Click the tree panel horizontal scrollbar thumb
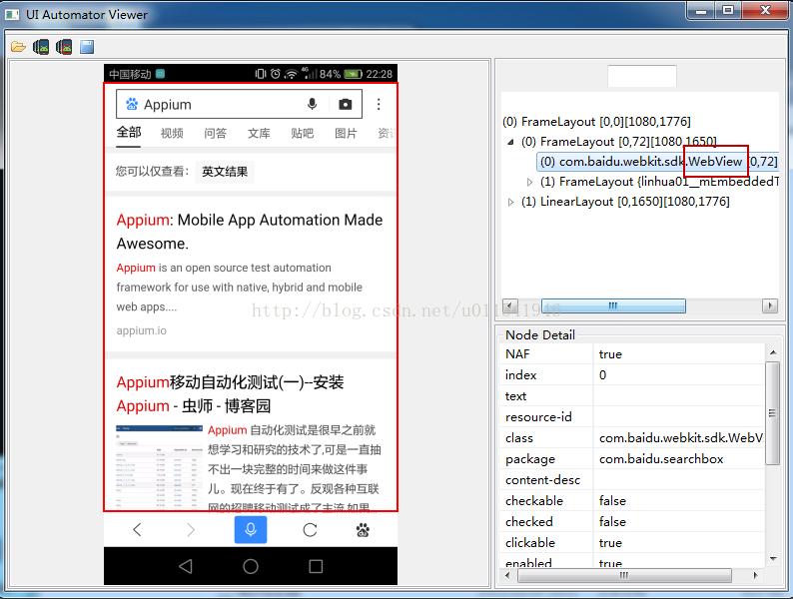The image size is (793, 599). pos(613,305)
